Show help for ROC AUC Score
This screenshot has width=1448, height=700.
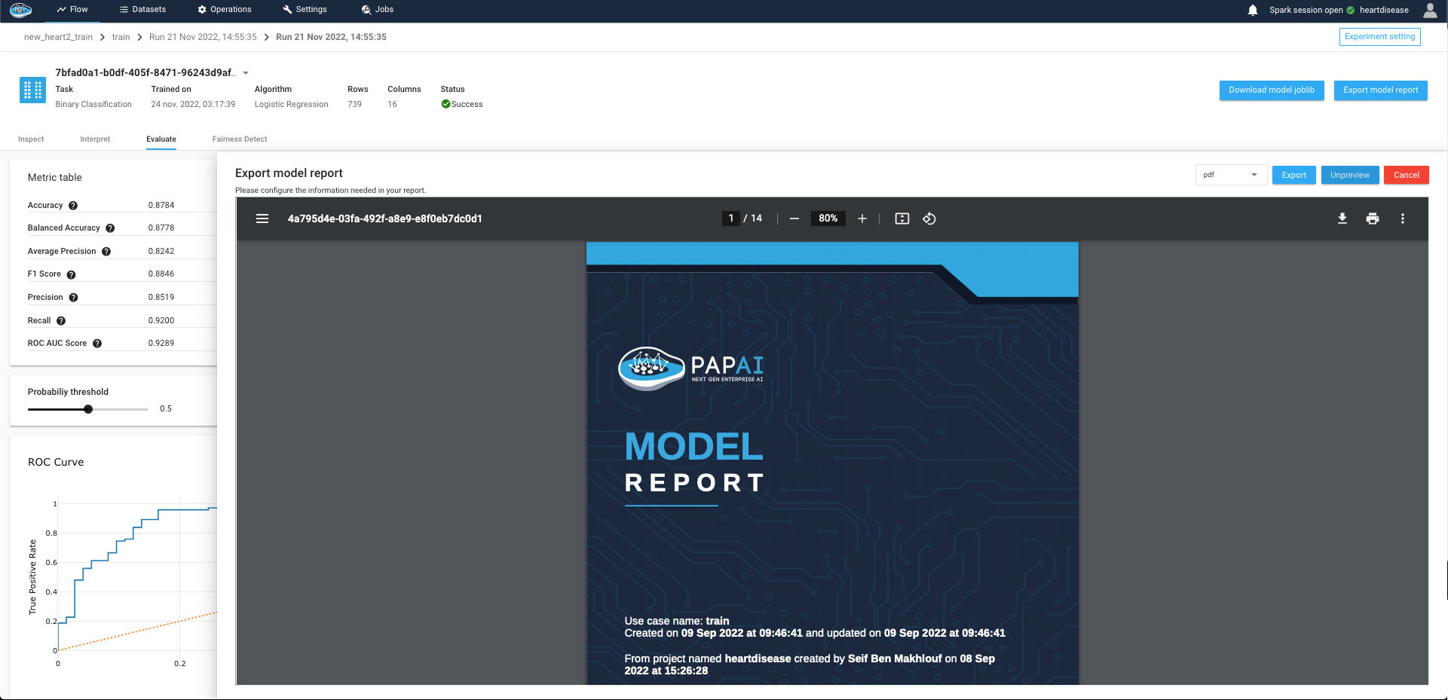(97, 344)
